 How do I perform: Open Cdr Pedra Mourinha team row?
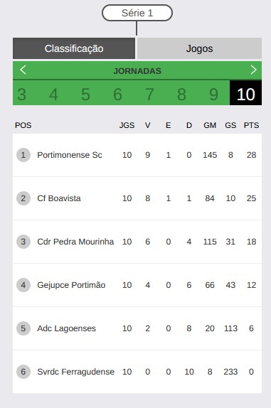pos(137,242)
